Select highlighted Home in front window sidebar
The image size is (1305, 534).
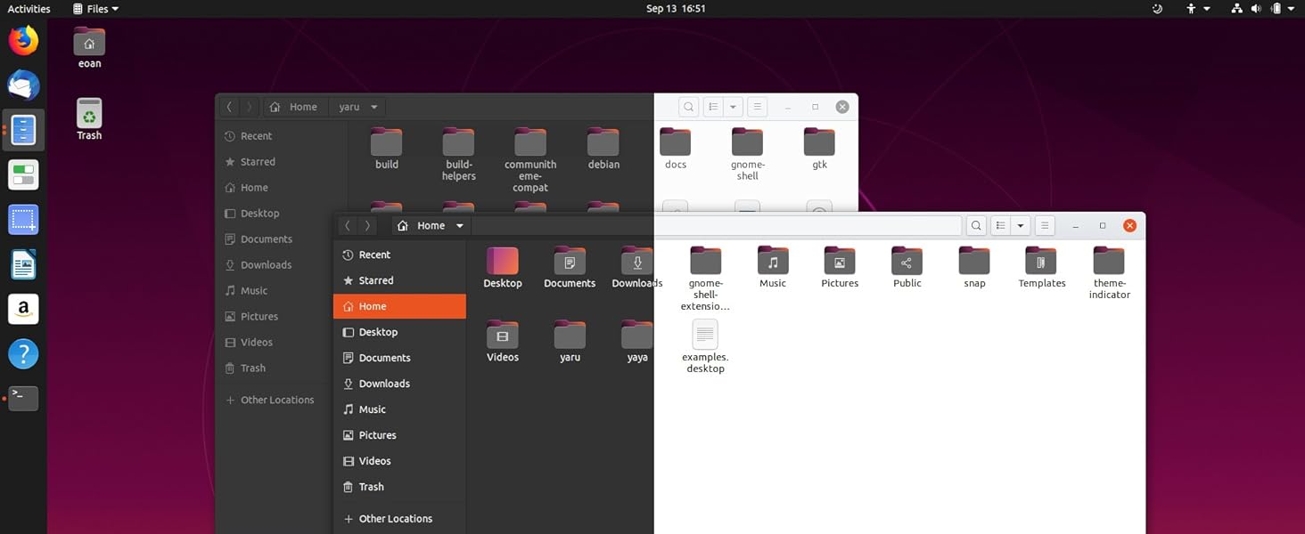click(399, 306)
